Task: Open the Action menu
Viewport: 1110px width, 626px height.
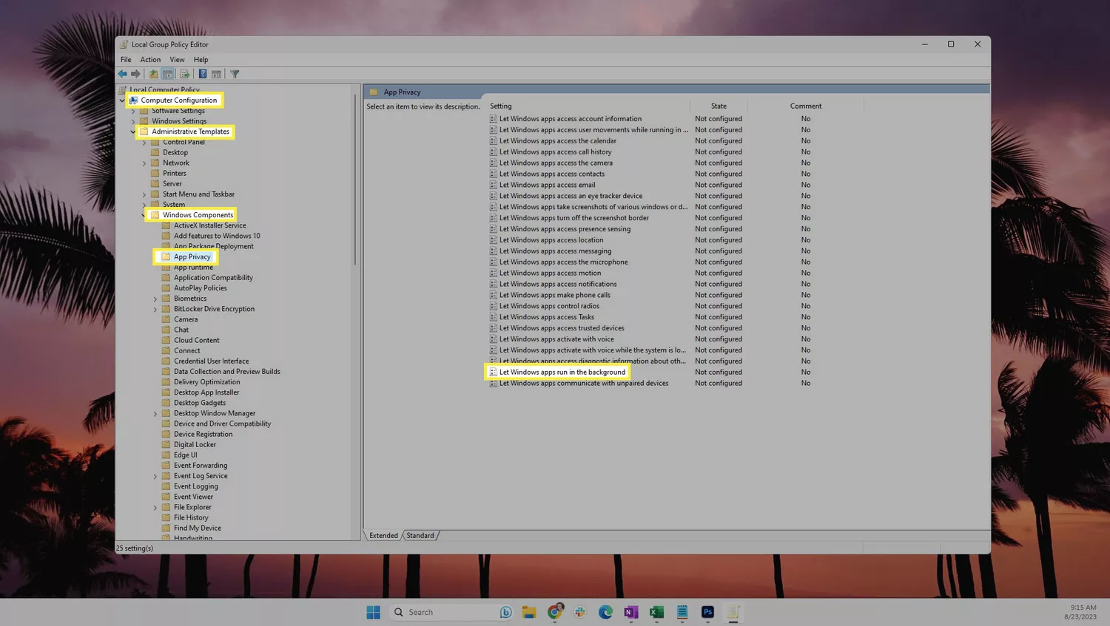Action: coord(150,60)
